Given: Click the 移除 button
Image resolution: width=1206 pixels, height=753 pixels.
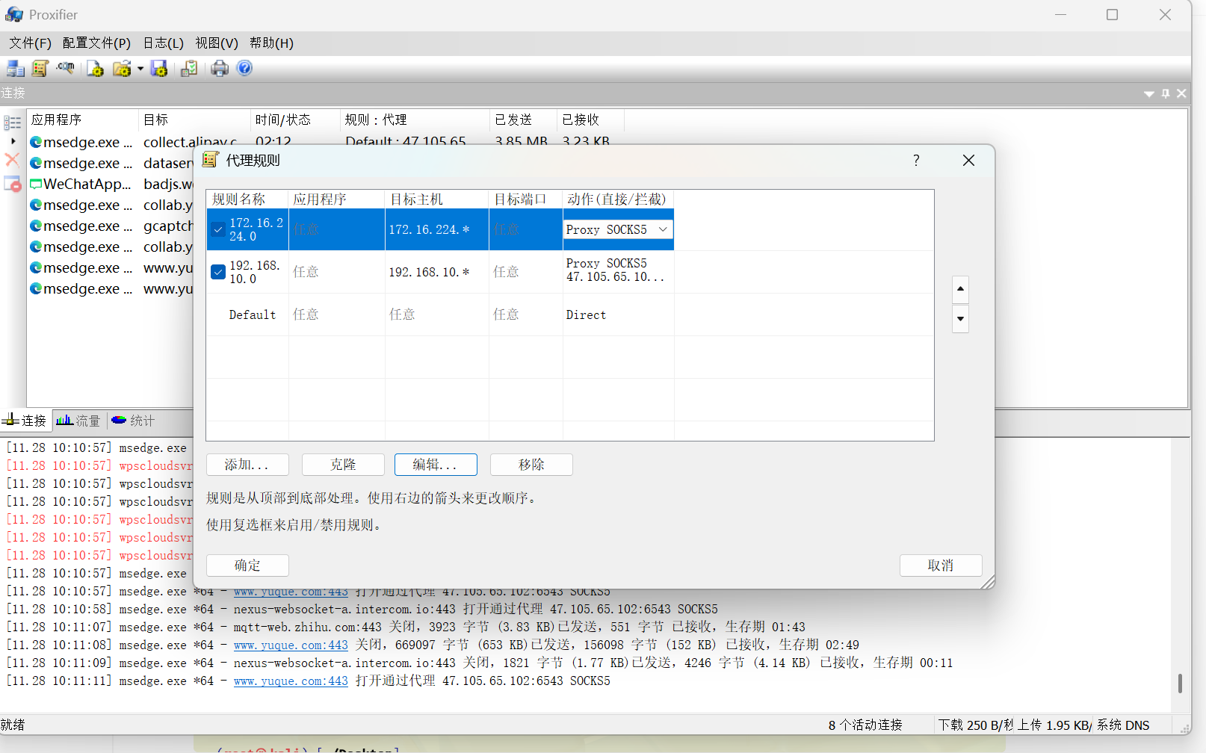Looking at the screenshot, I should (x=531, y=465).
